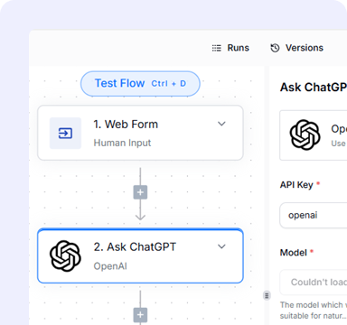Click the Test Flow button
347x325 pixels.
click(140, 83)
